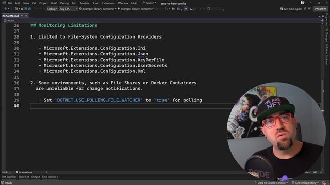Click the highlighted boxed toolbar icon
The width and height of the screenshot is (330, 185).
186,9
